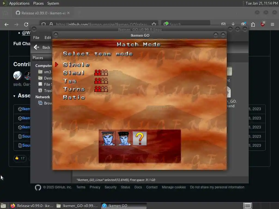This screenshot has height=209, width=279.
Task: Click Pocket save icon in Firefox toolbar
Action: (223, 24)
